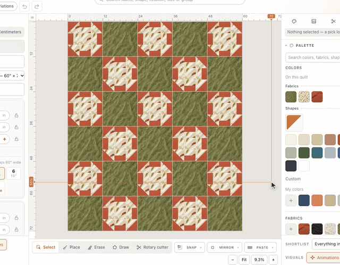This screenshot has height=265, width=340.
Task: Open the MIRROR options dropdown
Action: click(x=224, y=247)
